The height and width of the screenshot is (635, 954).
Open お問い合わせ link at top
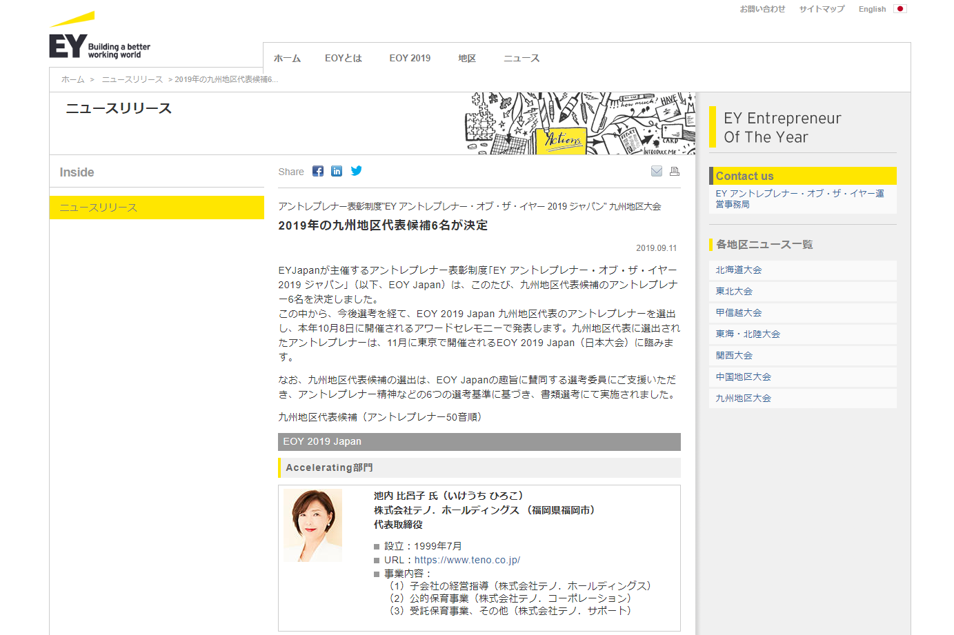pos(762,9)
